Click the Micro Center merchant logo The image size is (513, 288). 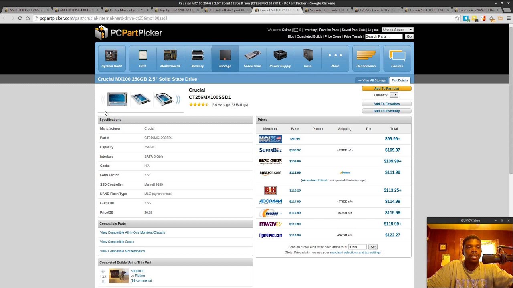[x=271, y=161]
